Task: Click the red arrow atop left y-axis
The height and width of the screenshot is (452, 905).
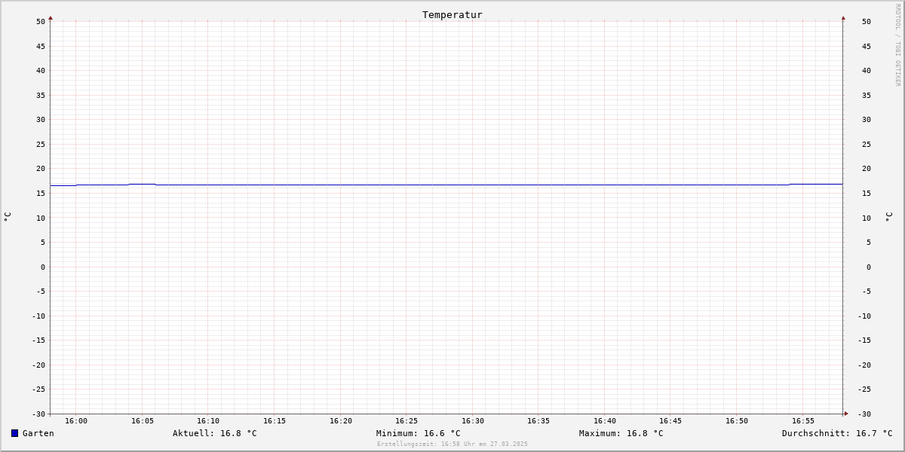Action: [x=51, y=17]
